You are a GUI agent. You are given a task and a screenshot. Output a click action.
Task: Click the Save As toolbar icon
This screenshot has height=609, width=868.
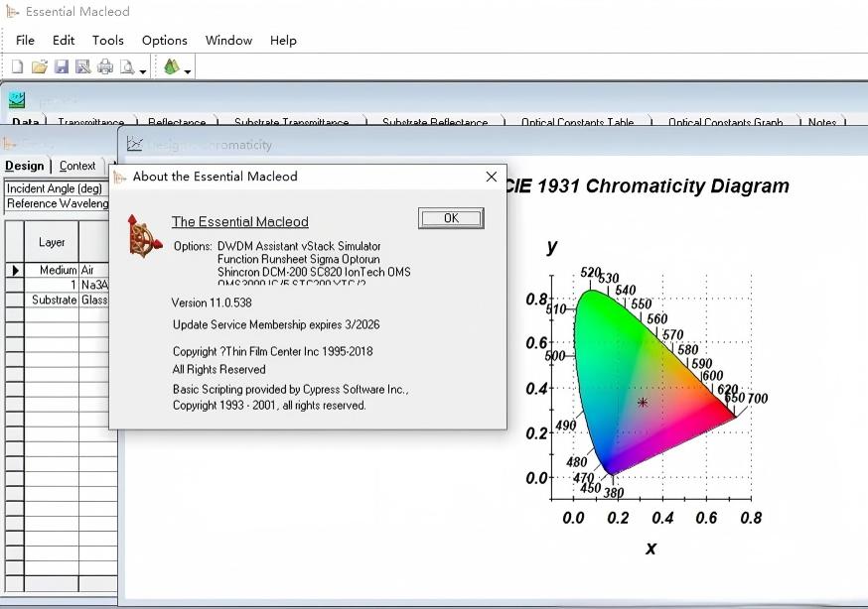point(85,65)
